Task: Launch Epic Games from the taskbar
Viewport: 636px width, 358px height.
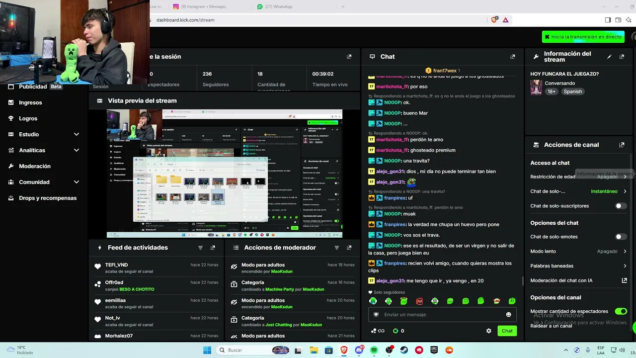Action: click(434, 350)
